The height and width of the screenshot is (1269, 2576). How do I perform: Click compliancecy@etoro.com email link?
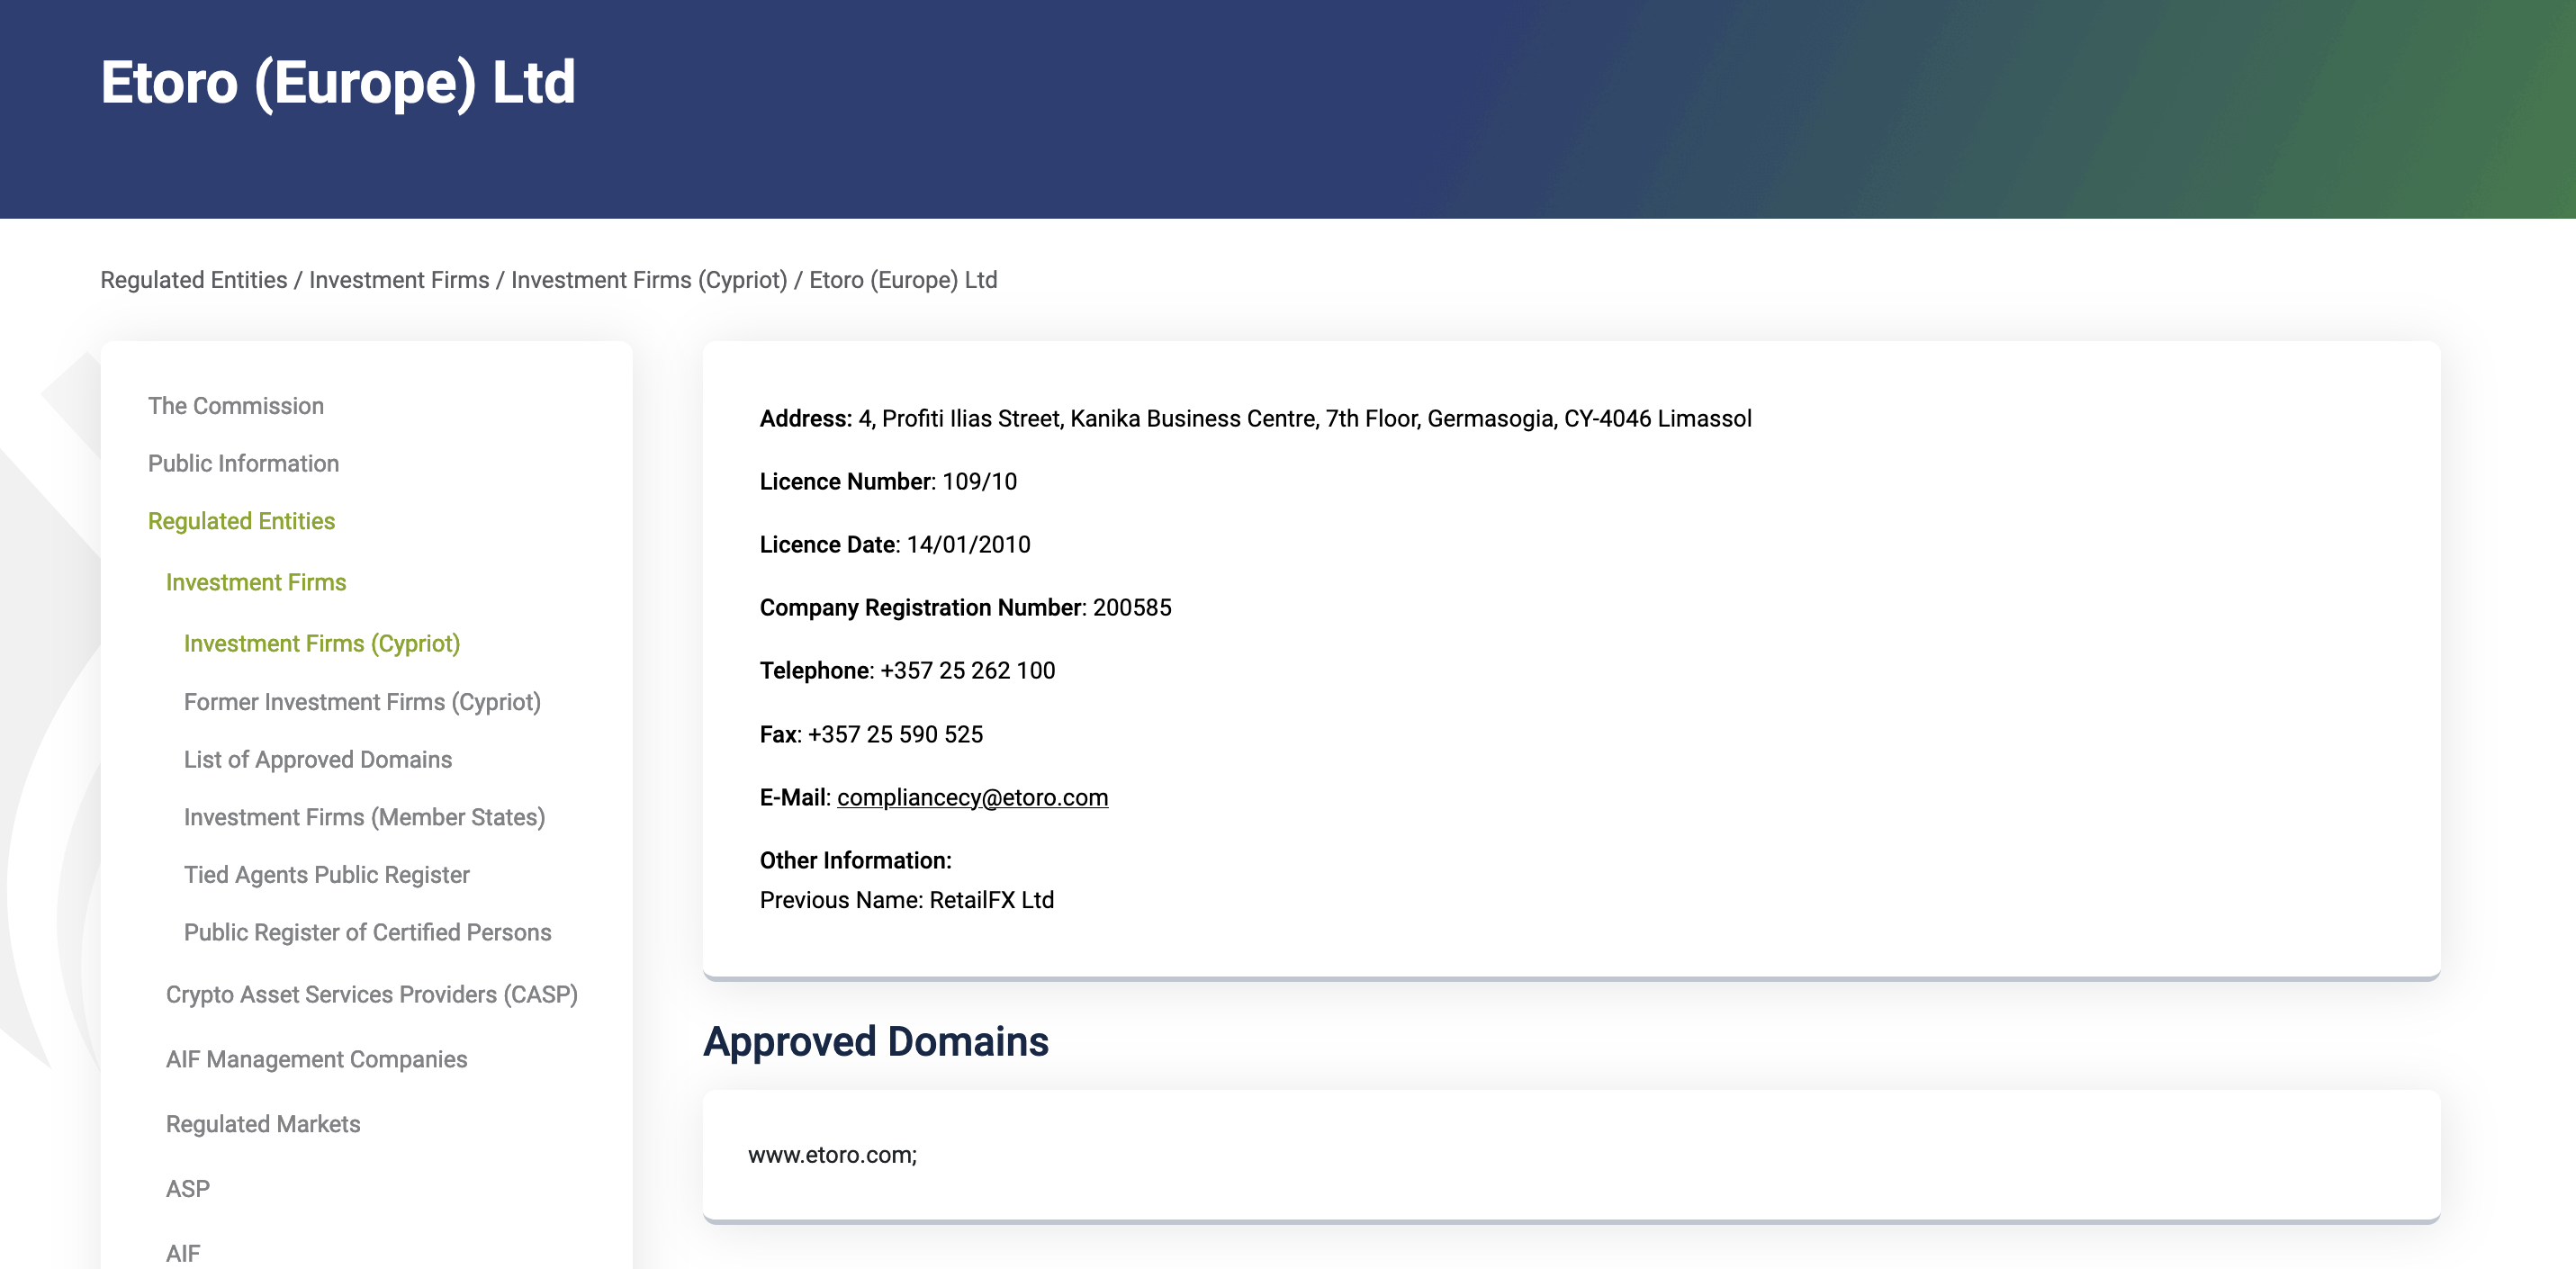click(972, 798)
